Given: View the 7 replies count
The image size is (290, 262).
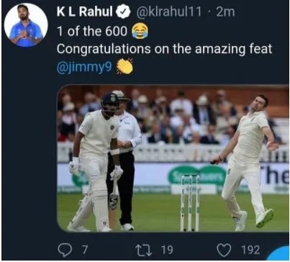Looking at the screenshot, I should point(85,250).
